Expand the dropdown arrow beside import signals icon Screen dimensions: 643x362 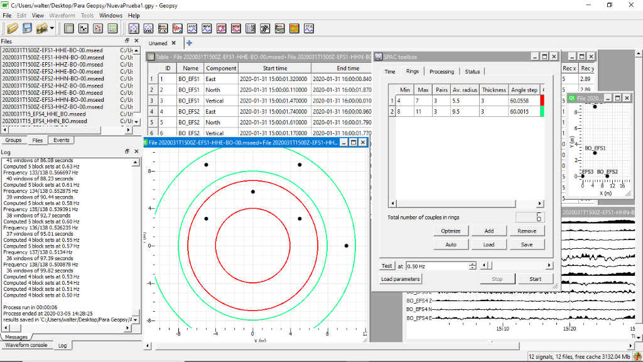52,28
